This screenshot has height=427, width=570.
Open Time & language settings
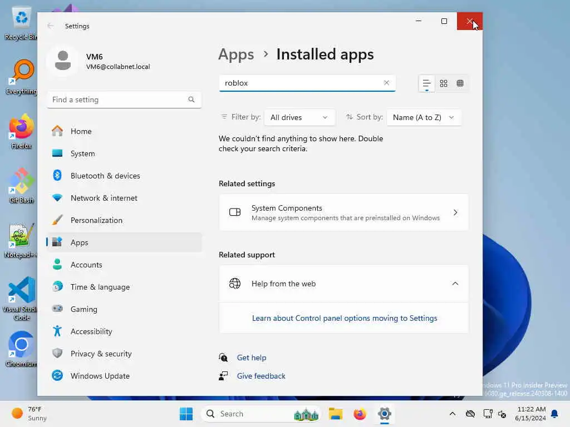click(x=124, y=287)
